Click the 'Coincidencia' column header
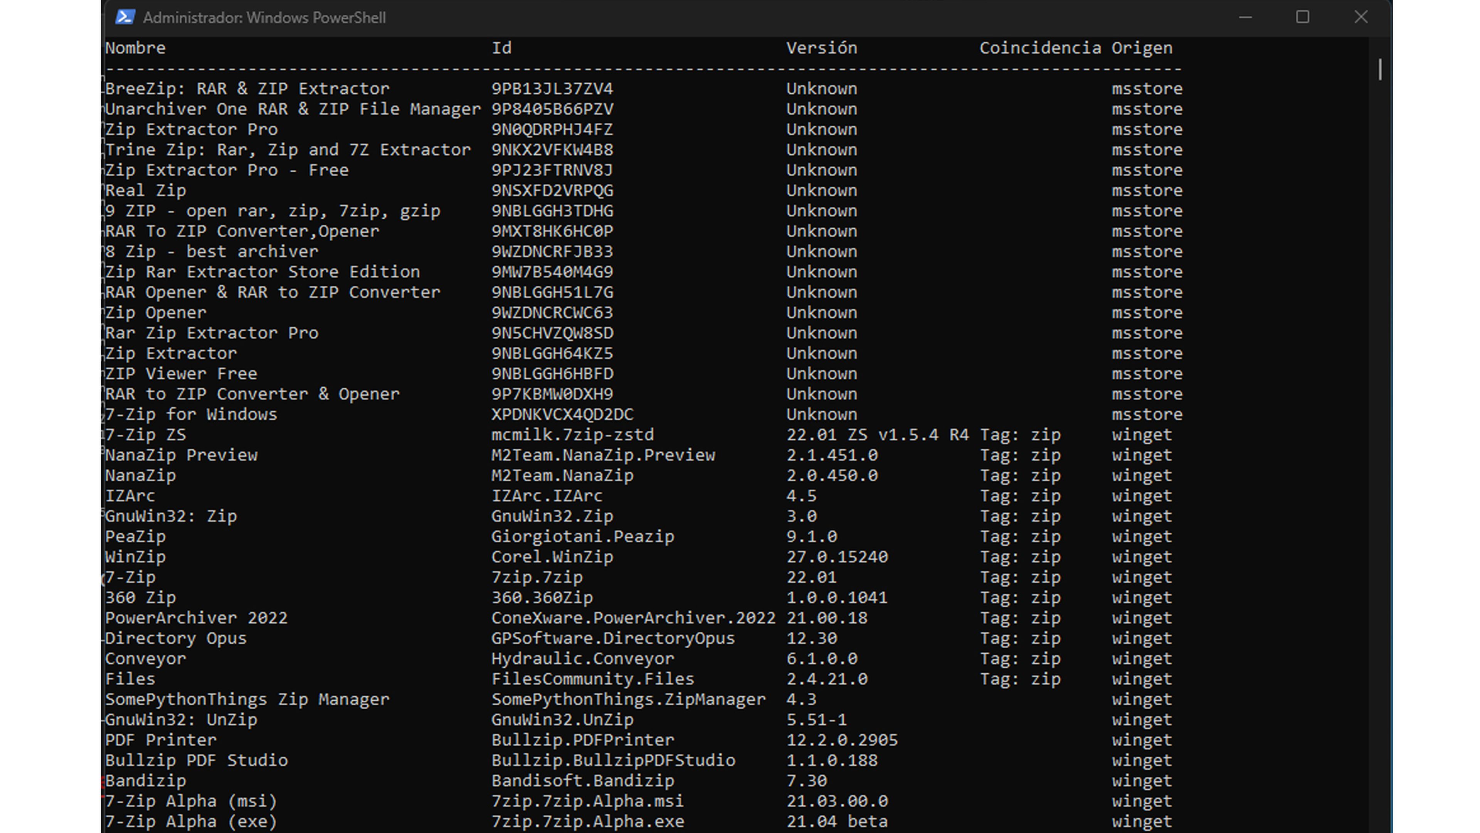This screenshot has width=1480, height=833. (1040, 48)
